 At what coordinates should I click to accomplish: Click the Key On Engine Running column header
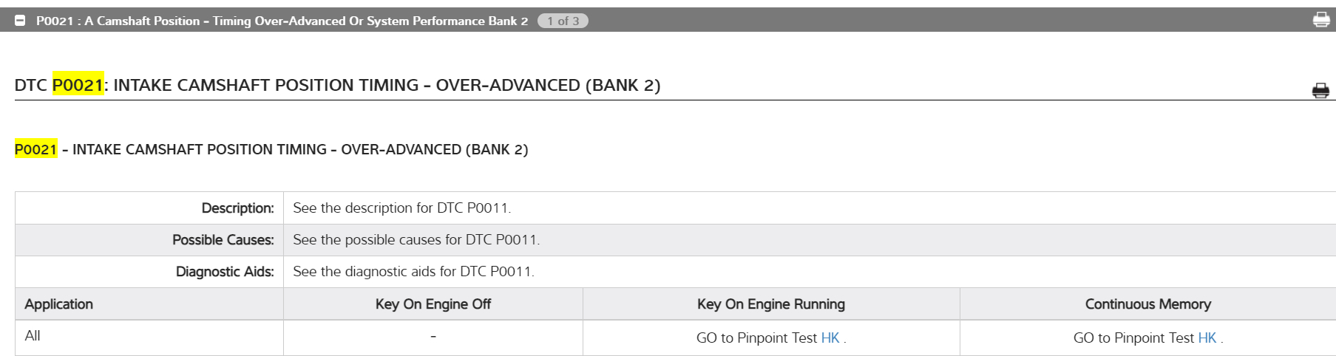coord(770,304)
